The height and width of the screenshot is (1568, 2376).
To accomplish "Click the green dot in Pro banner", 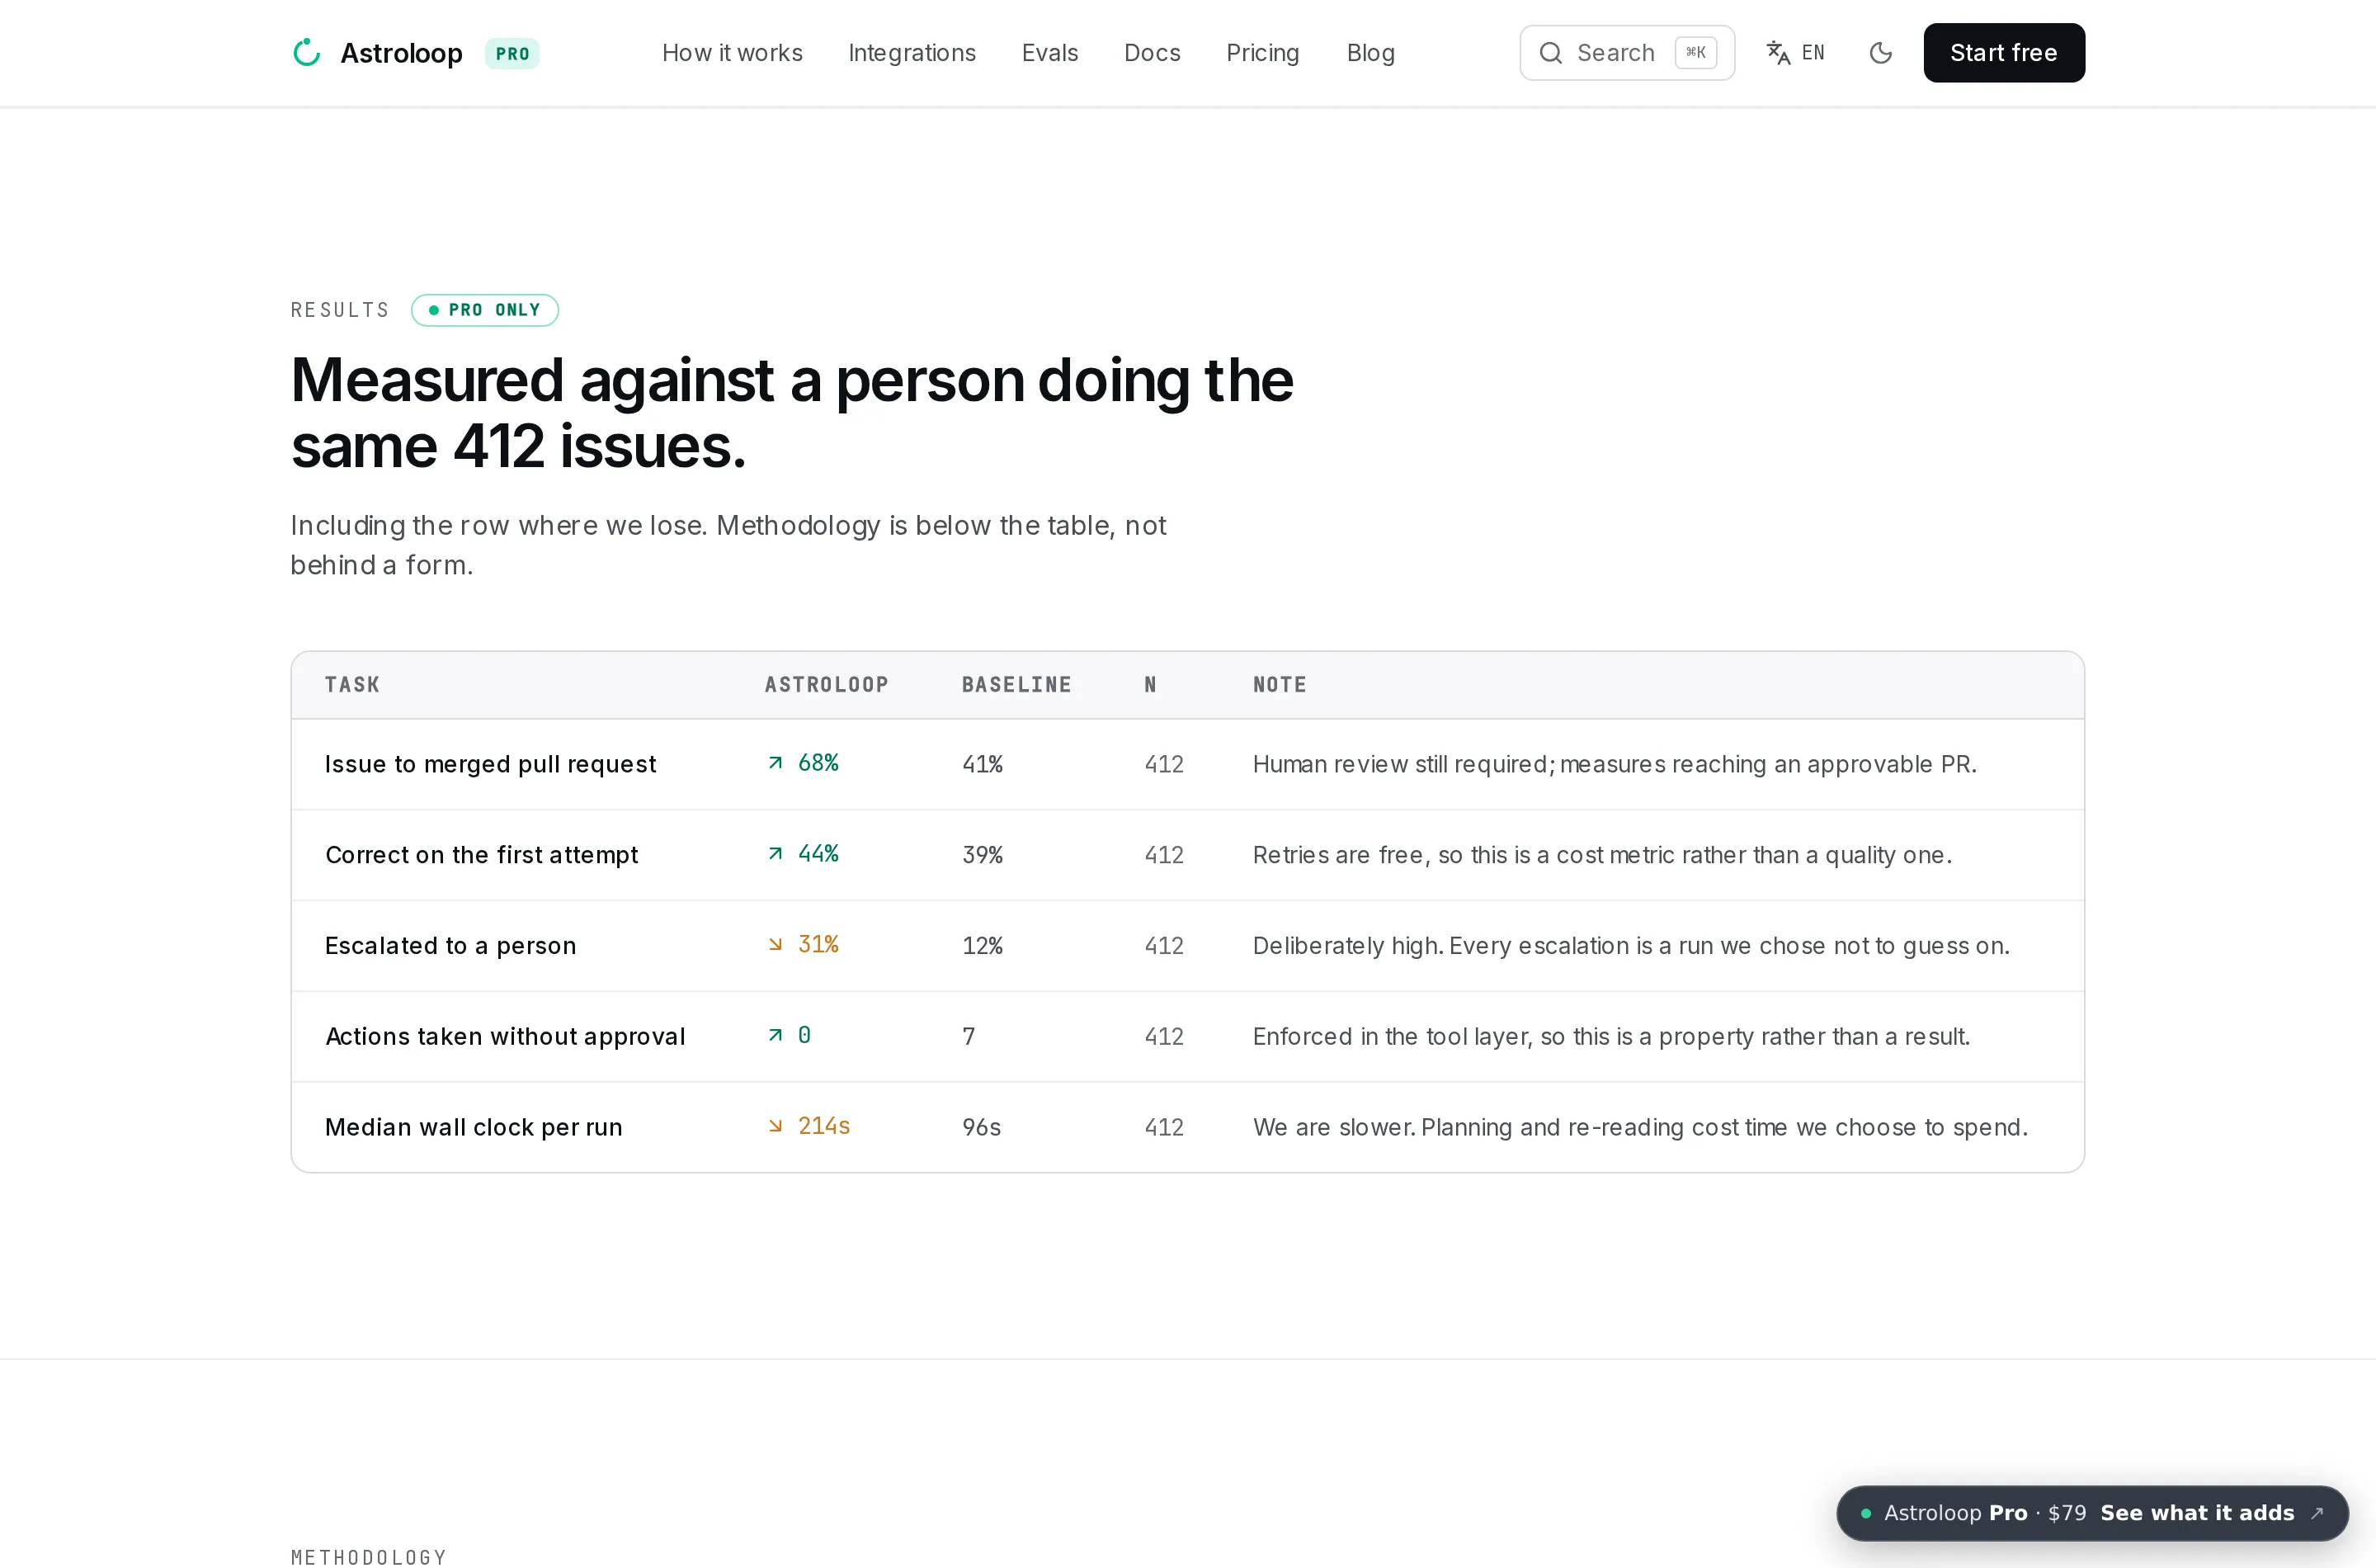I will pyautogui.click(x=1865, y=1514).
